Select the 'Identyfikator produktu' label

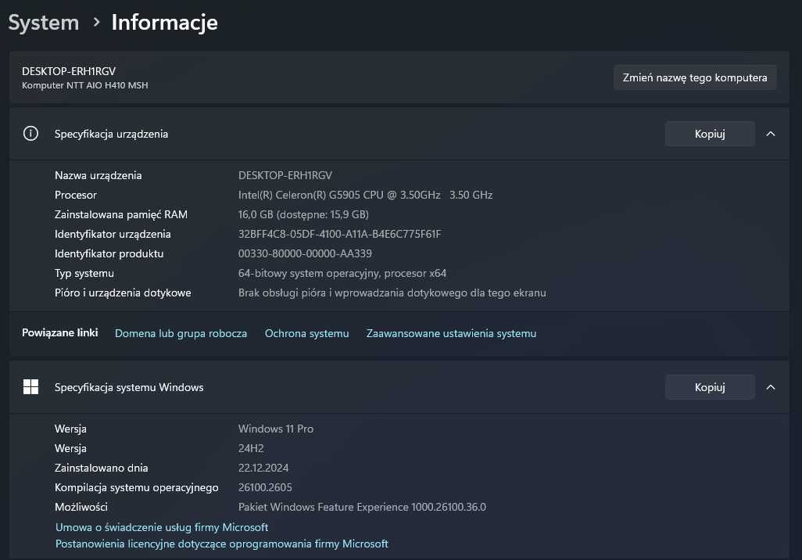coord(109,253)
